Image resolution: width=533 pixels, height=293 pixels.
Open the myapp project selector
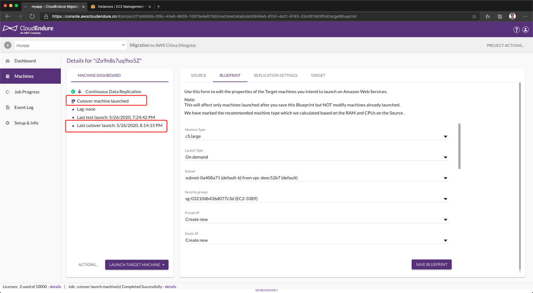tap(71, 45)
